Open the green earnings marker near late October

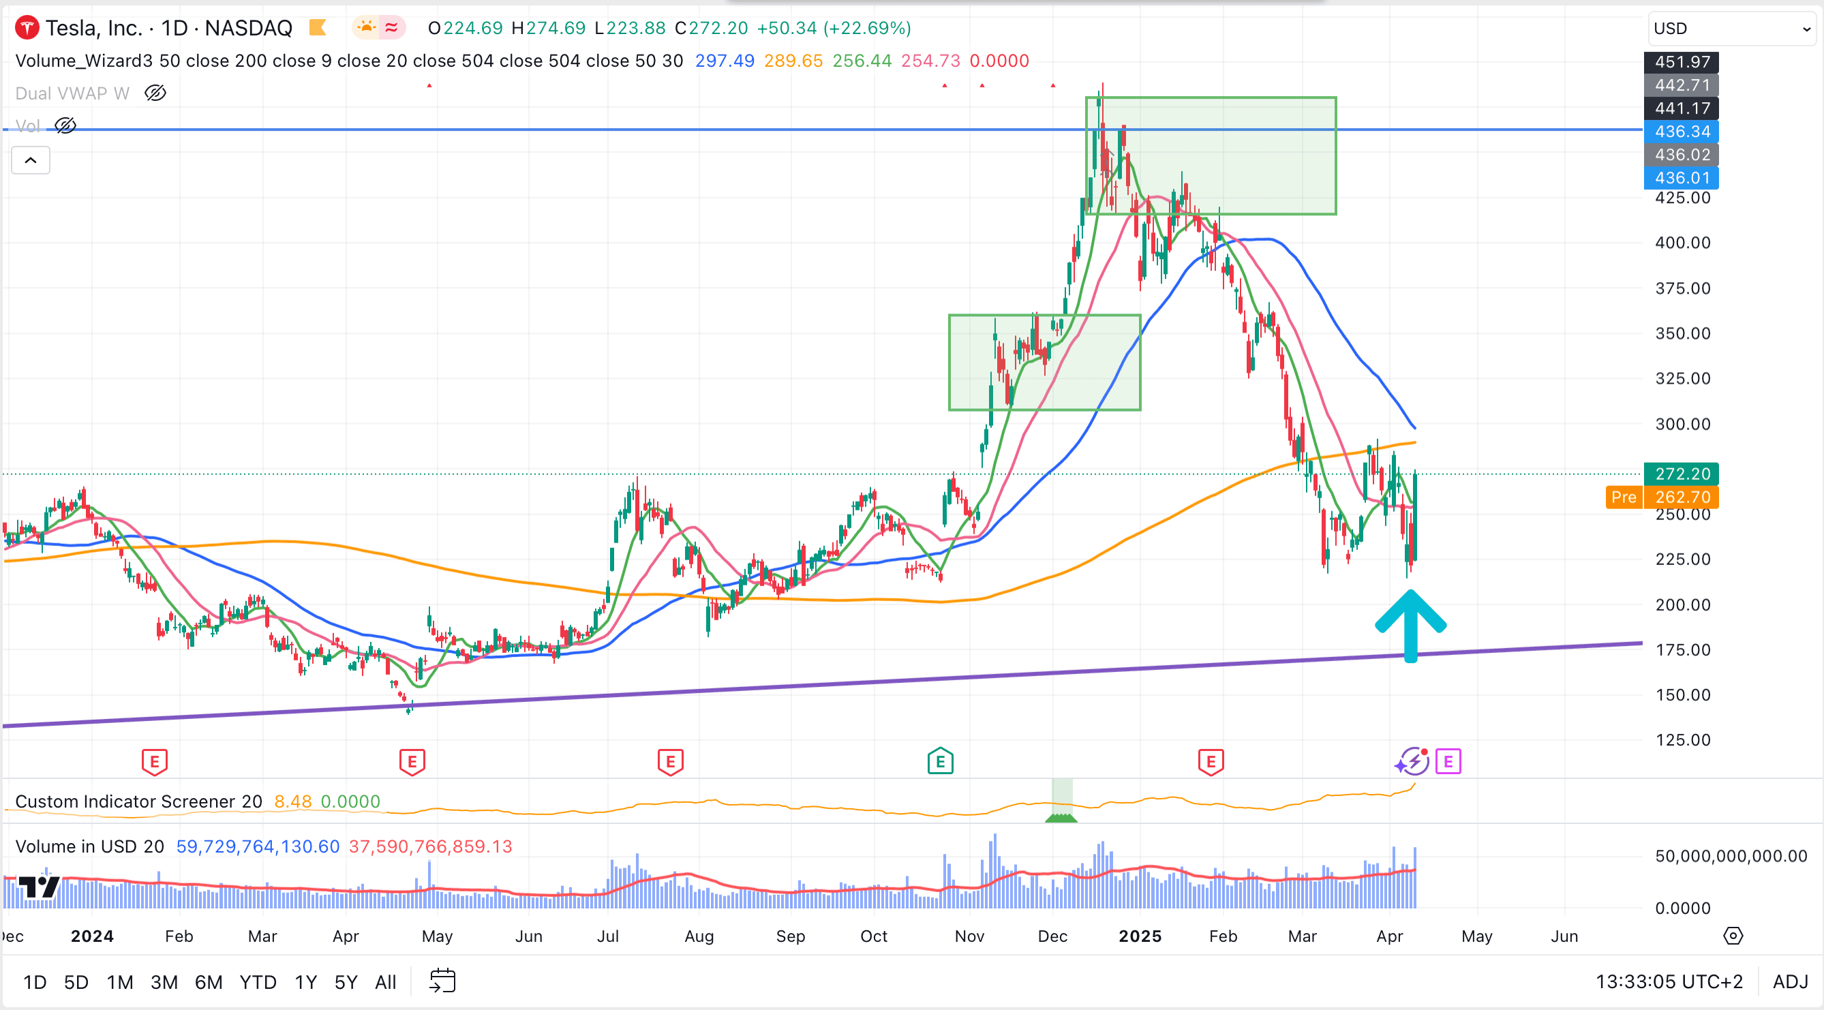point(941,761)
